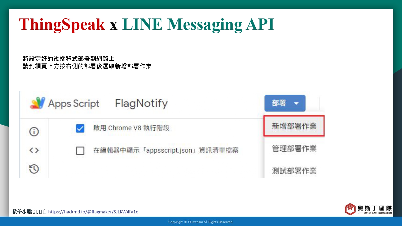Open the code editor brackets icon

pyautogui.click(x=34, y=150)
